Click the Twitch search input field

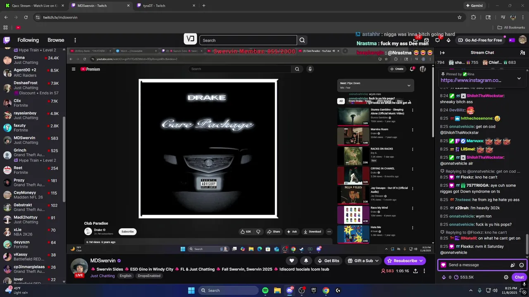coord(248,40)
